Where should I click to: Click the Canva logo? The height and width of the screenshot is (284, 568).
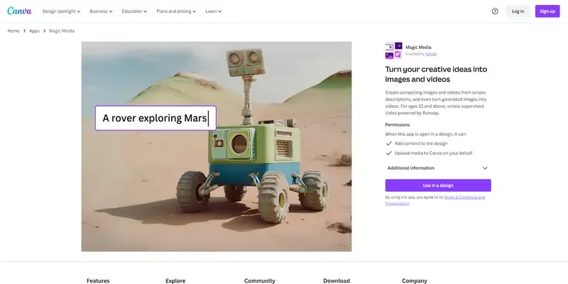(x=19, y=11)
